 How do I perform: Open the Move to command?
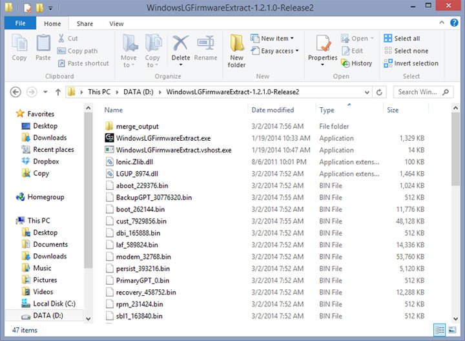129,50
